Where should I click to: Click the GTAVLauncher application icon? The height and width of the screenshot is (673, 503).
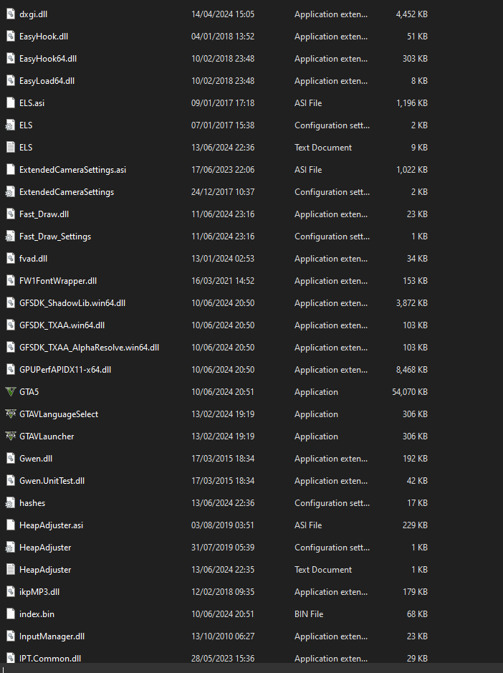pos(10,436)
